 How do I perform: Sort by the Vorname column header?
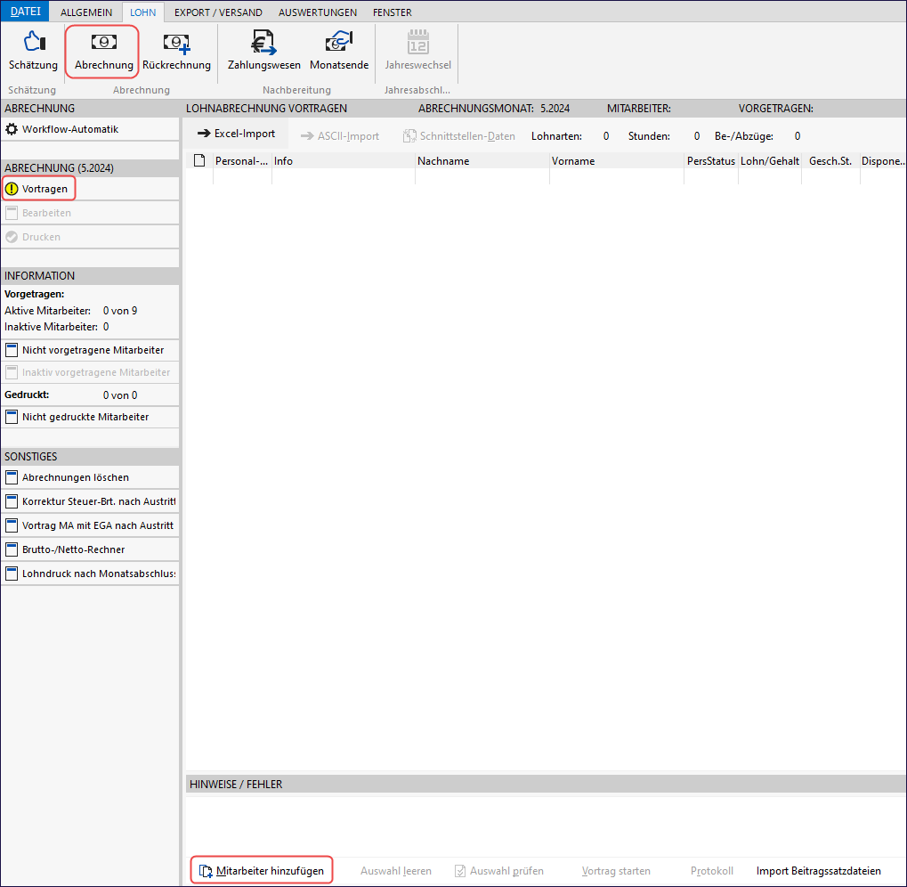click(617, 161)
